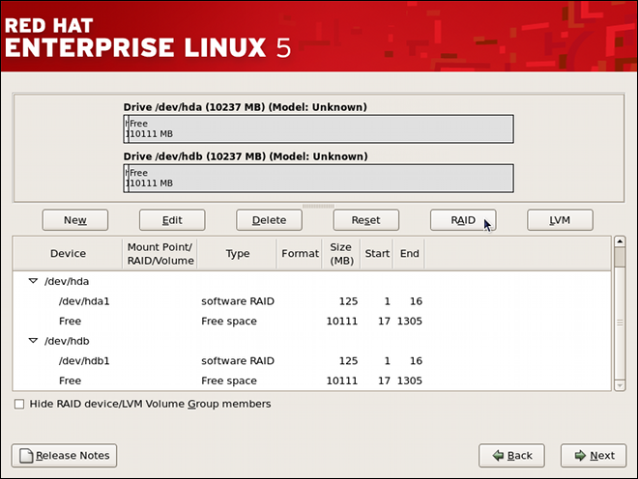Open the RAID configuration dialog

click(463, 220)
